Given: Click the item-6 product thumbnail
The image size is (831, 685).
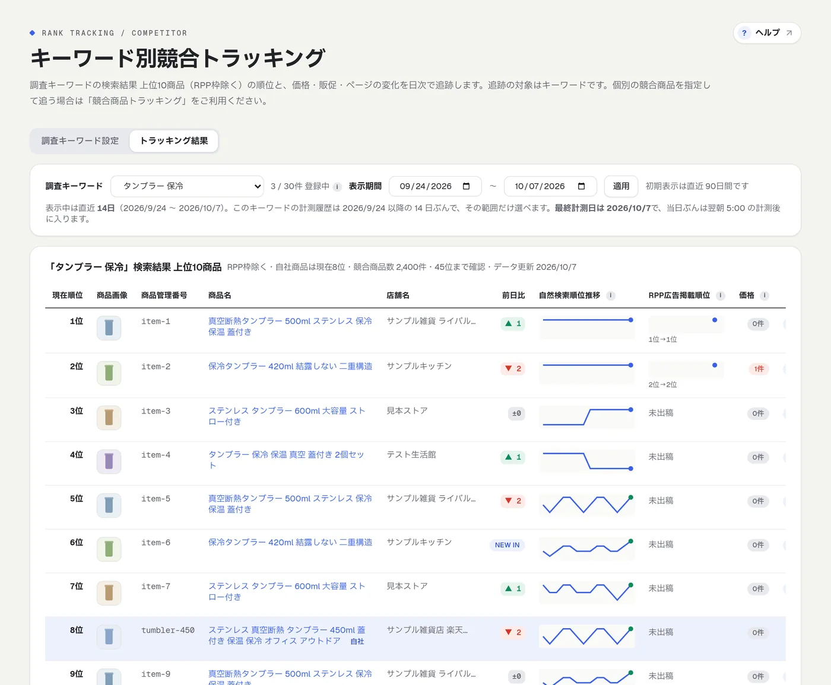Looking at the screenshot, I should click(109, 549).
